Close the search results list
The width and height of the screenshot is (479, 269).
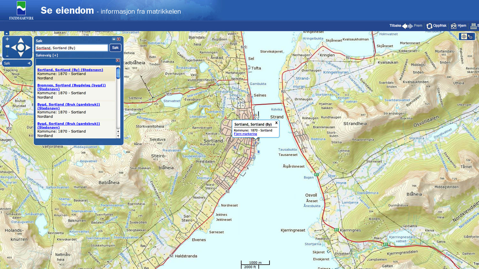point(118,60)
